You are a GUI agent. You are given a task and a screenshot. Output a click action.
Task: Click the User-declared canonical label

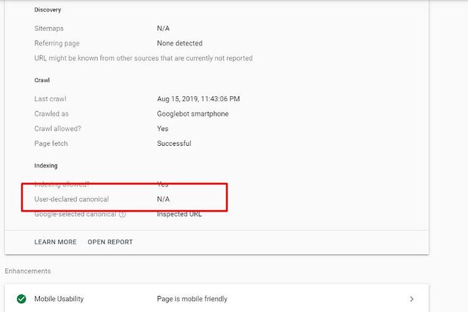pyautogui.click(x=71, y=199)
